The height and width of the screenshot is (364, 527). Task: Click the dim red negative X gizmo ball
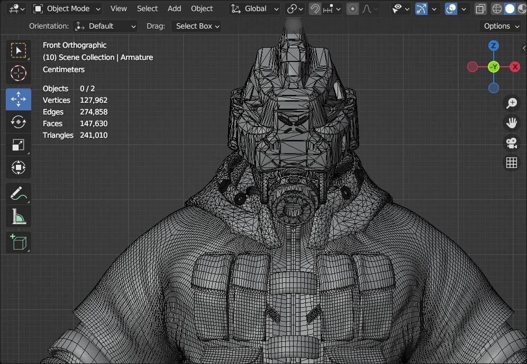[x=472, y=67]
